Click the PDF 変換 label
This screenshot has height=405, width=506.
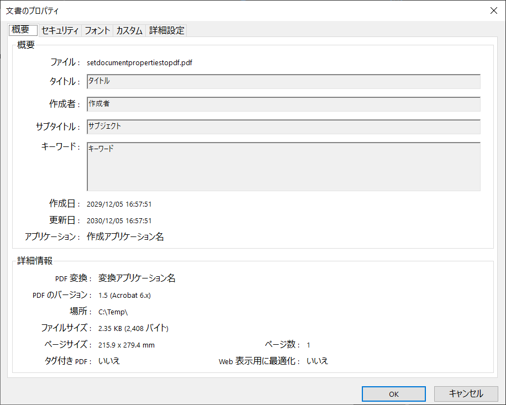coord(73,278)
